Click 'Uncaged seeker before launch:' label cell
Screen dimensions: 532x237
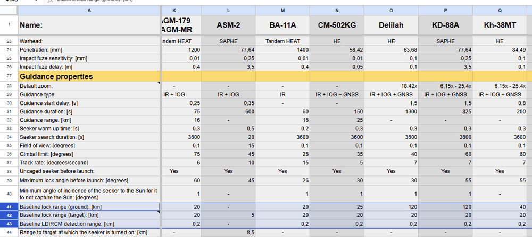(x=89, y=171)
